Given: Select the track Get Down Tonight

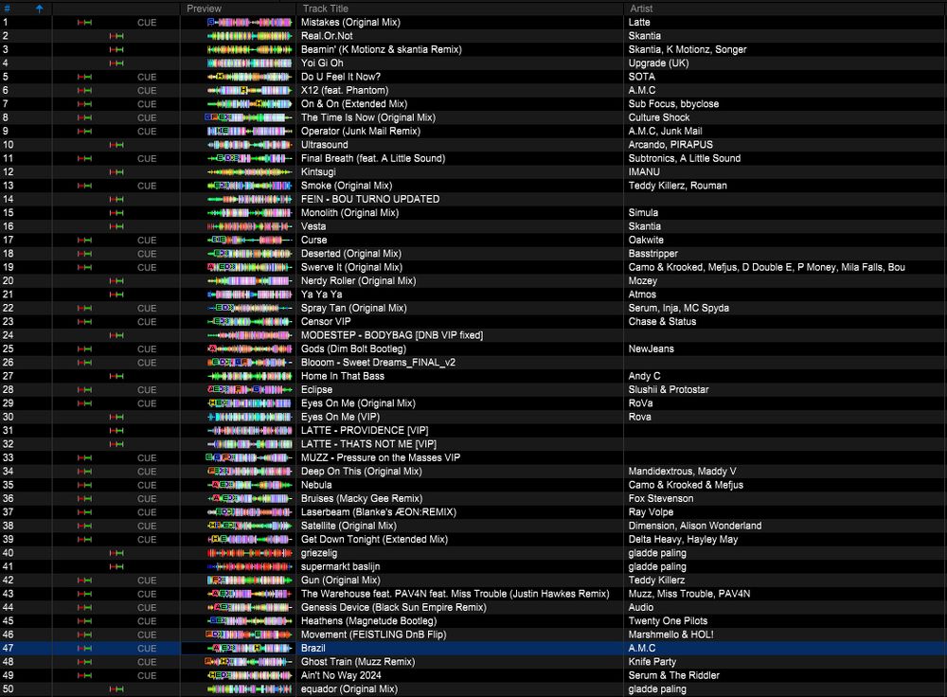Looking at the screenshot, I should [x=374, y=540].
